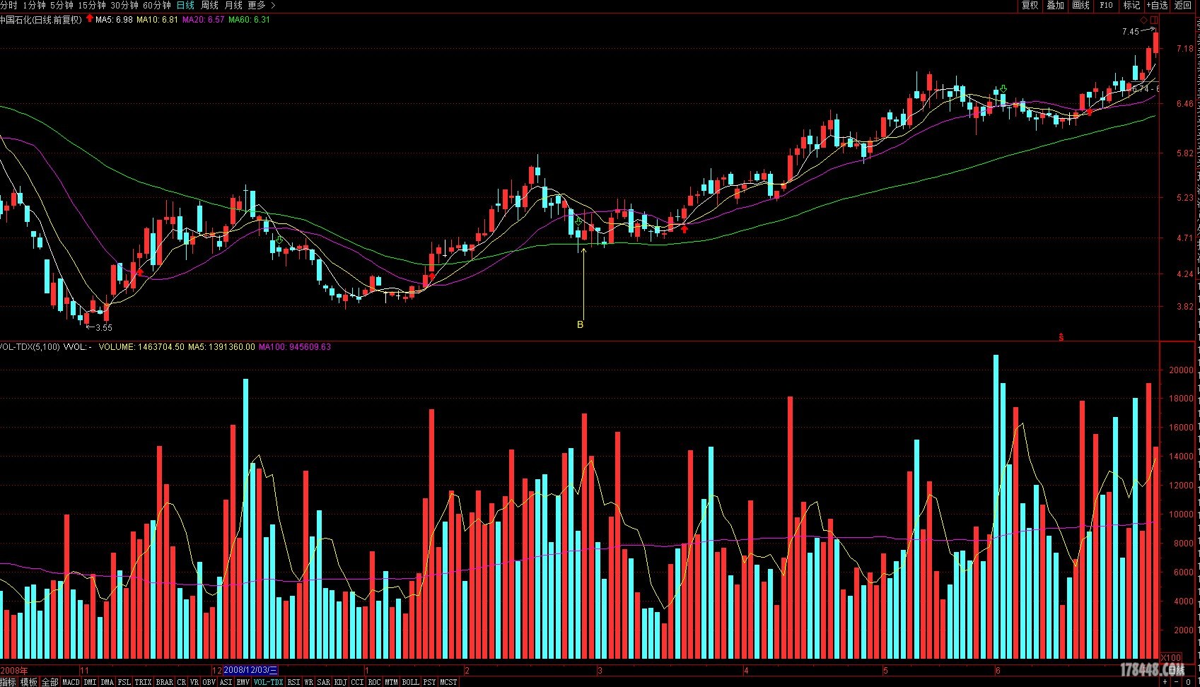Click the 7.45 high price label
The width and height of the screenshot is (1200, 687).
coord(1130,32)
